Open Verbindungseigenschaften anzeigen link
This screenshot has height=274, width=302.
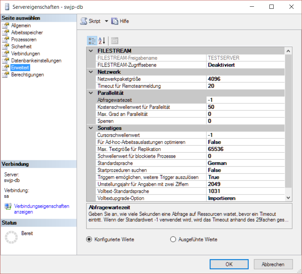coord(42,209)
